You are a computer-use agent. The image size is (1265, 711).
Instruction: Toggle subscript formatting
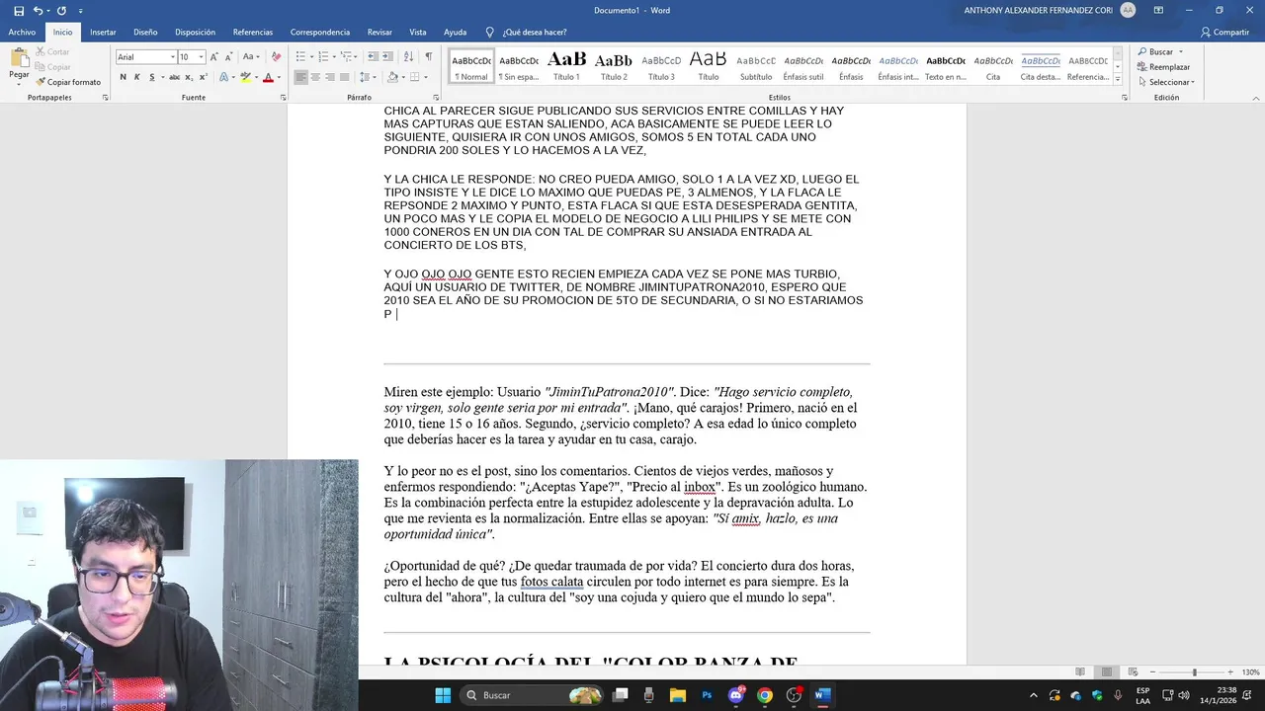click(189, 77)
